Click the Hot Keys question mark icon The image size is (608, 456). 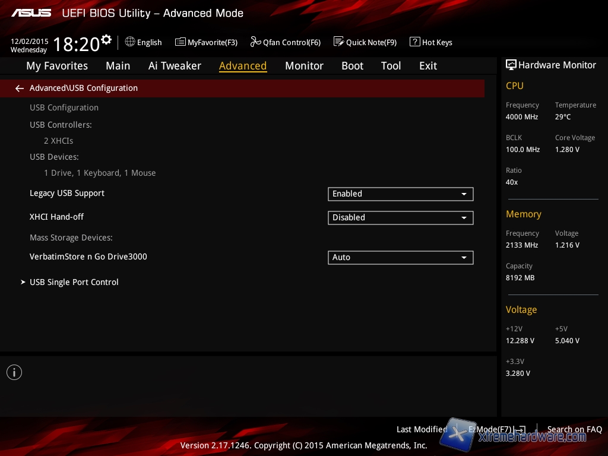tap(414, 42)
